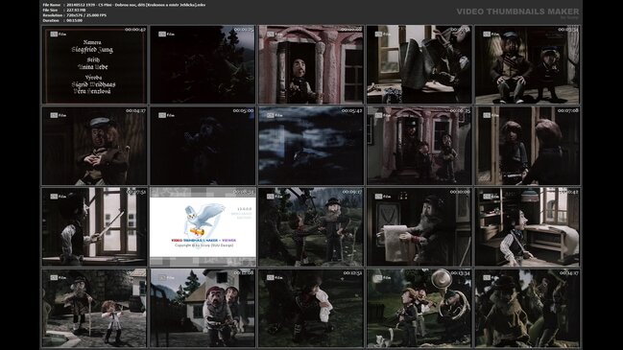Viewport: 623px width, 350px height.
Task: Open the 00:13:34 thumbnail with brass tuba player
Action: [419, 309]
